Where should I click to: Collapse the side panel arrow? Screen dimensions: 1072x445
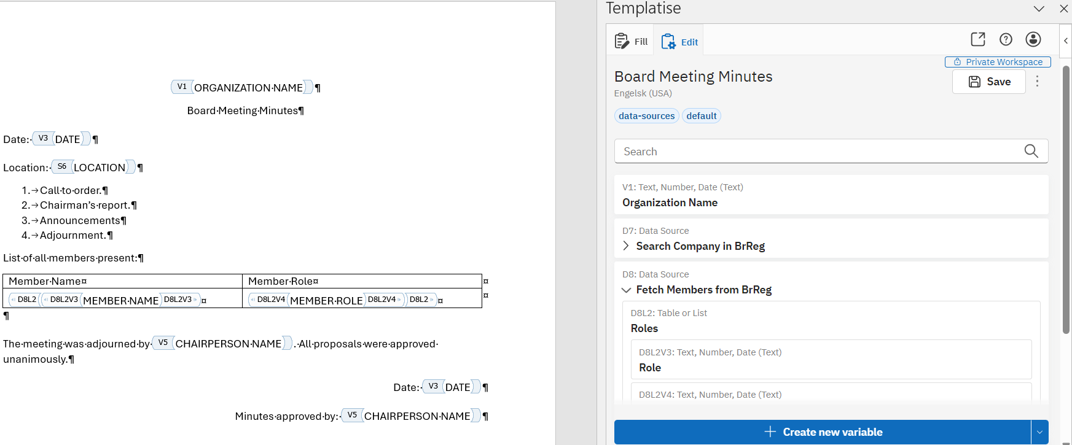[x=1066, y=41]
